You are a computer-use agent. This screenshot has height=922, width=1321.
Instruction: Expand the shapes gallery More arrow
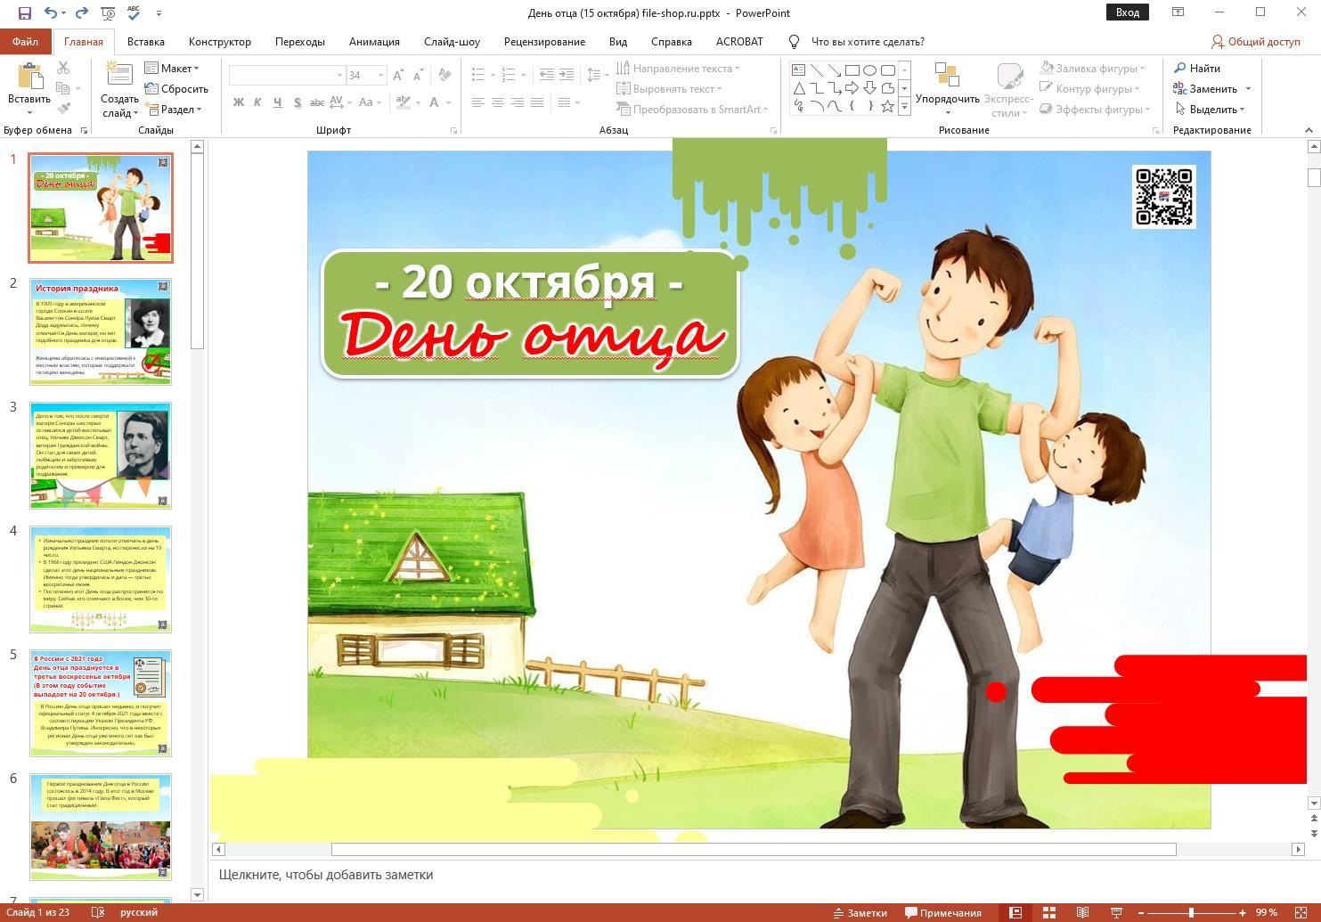click(x=904, y=106)
